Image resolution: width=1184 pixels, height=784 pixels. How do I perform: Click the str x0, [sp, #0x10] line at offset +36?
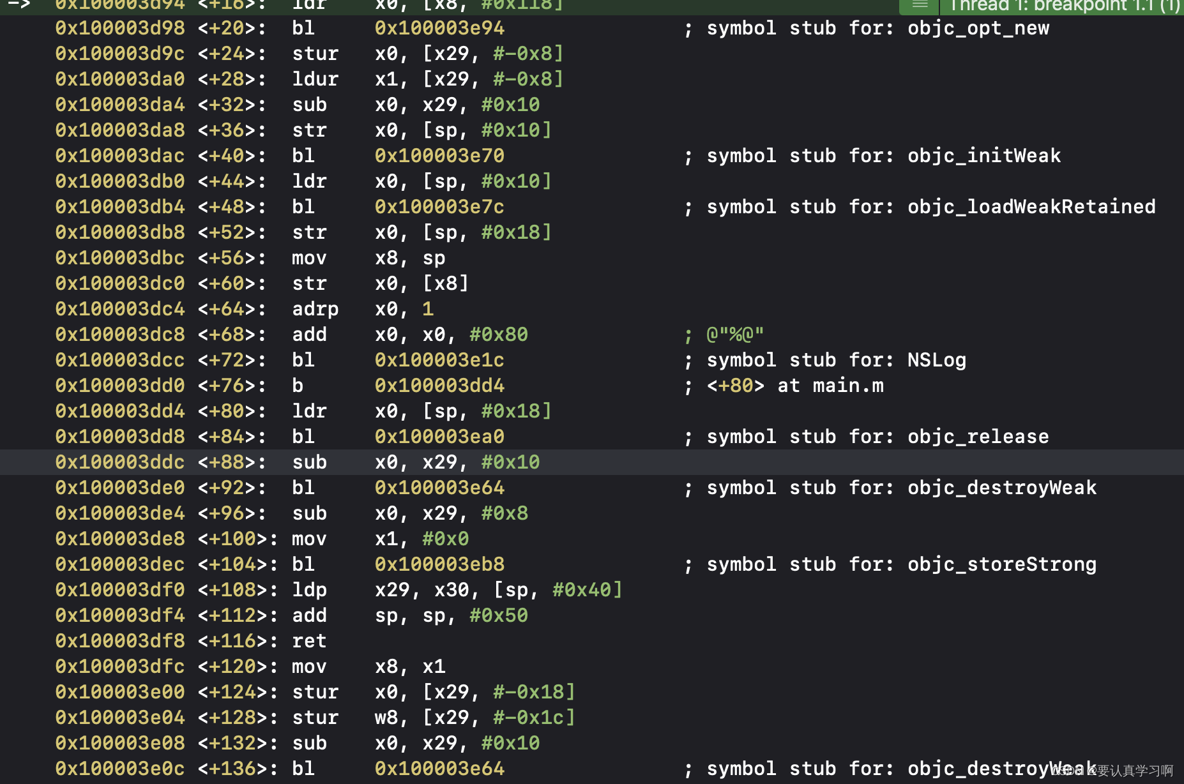click(x=303, y=130)
